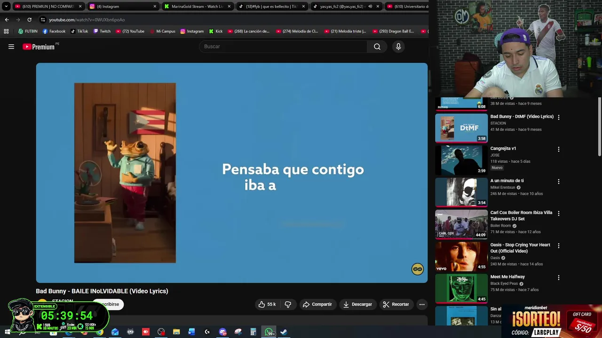The width and height of the screenshot is (602, 338).
Task: Open Windows Start menu
Action: [x=8, y=332]
